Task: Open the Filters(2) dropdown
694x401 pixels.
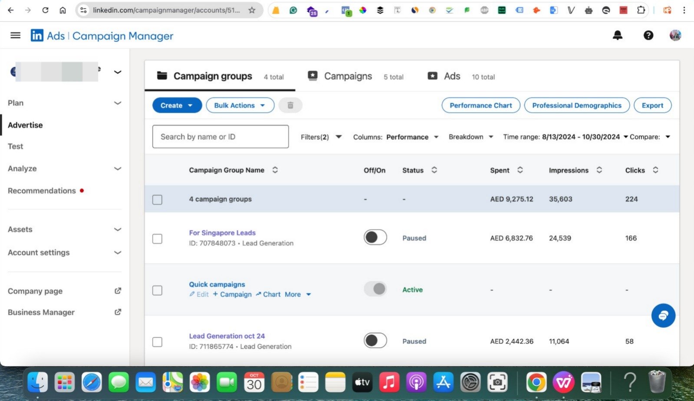Action: (x=321, y=137)
